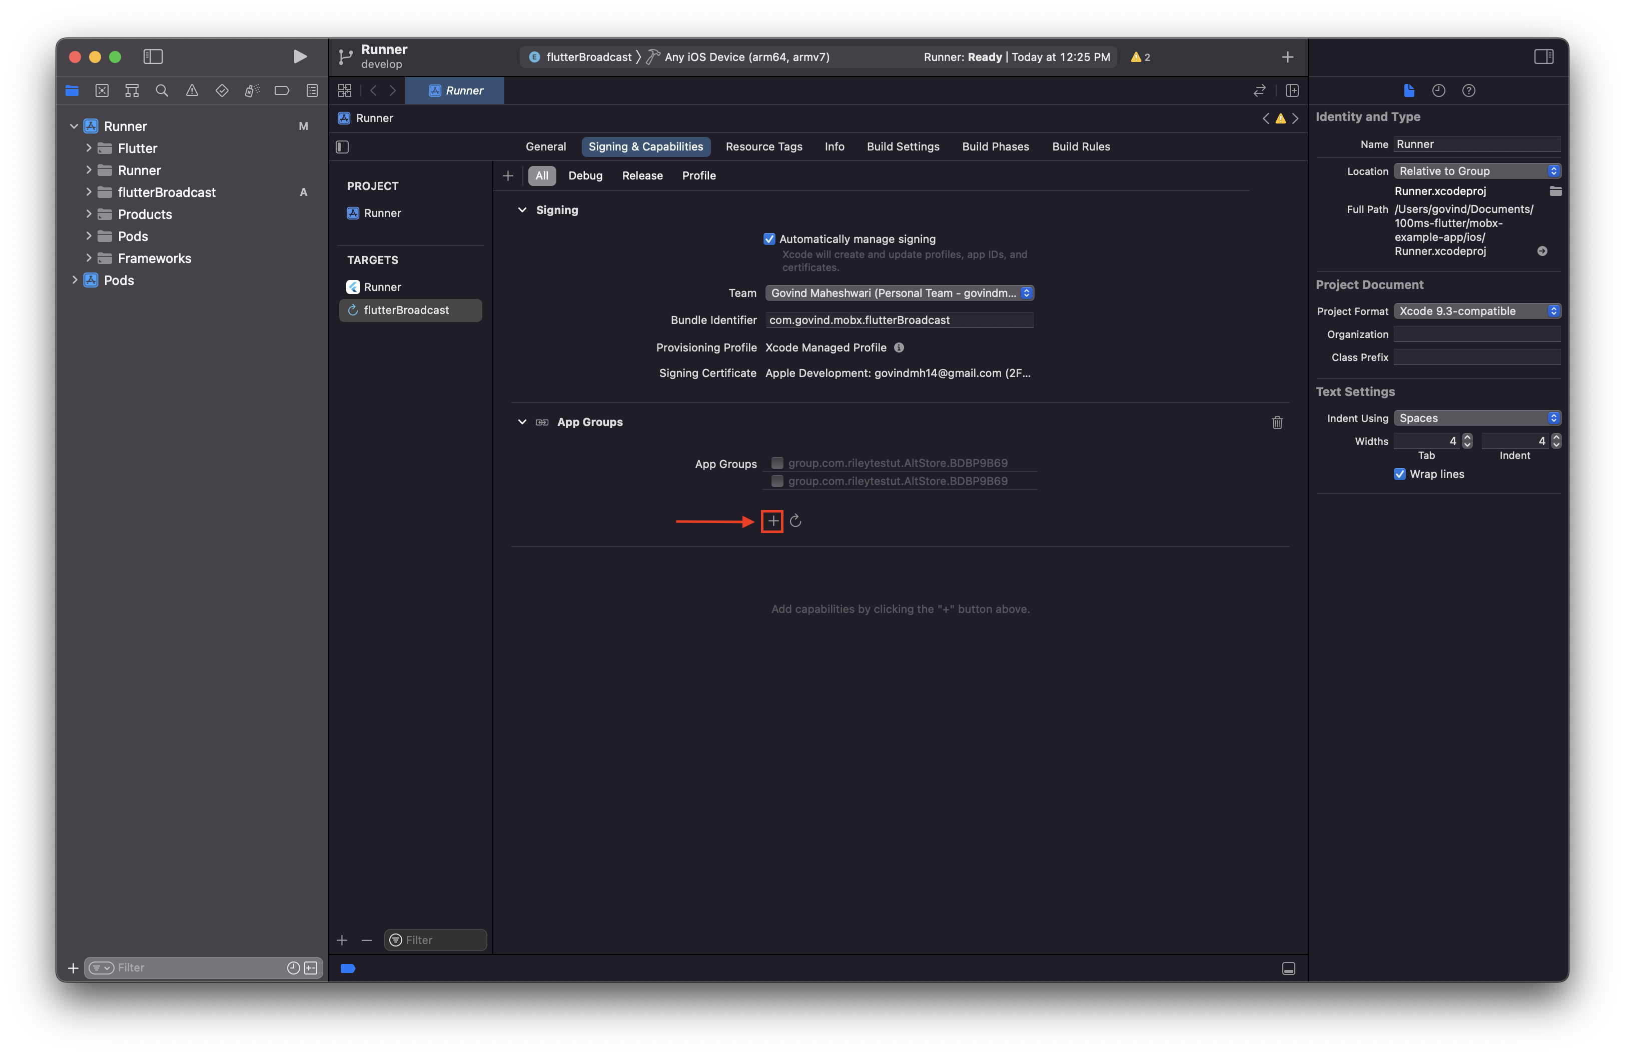
Task: Select the Release configuration tab
Action: [x=642, y=175]
